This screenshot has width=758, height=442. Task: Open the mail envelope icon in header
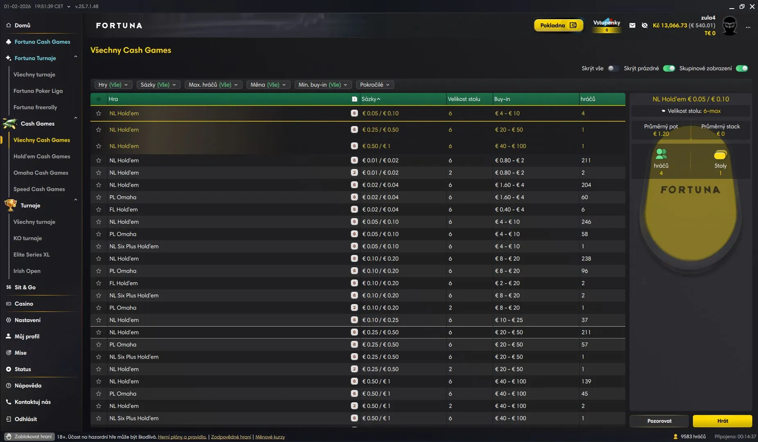pyautogui.click(x=632, y=25)
